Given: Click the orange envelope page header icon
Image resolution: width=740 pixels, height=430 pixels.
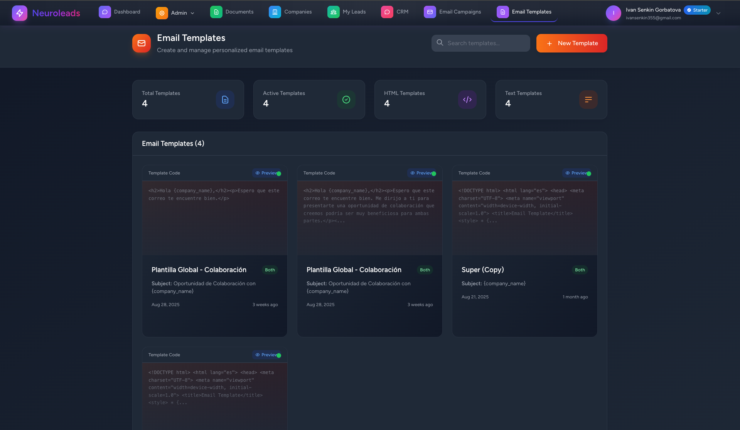Looking at the screenshot, I should (x=142, y=43).
